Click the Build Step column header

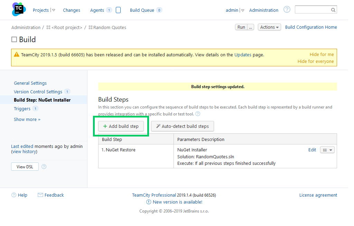point(112,140)
